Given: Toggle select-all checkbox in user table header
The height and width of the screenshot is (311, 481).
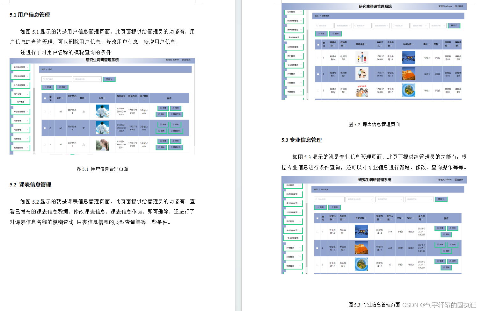Looking at the screenshot, I should pyautogui.click(x=45, y=98).
